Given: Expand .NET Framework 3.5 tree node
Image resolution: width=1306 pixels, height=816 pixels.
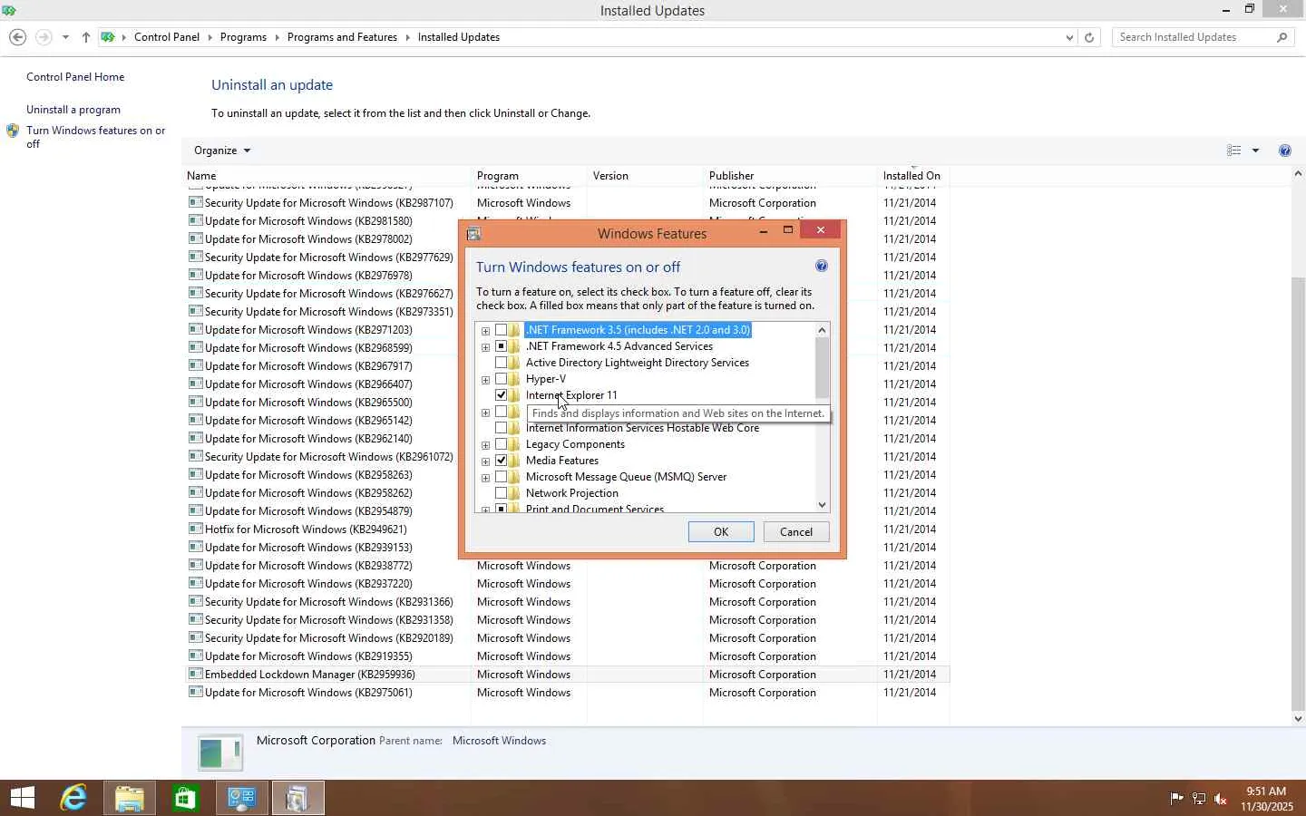Looking at the screenshot, I should (485, 331).
